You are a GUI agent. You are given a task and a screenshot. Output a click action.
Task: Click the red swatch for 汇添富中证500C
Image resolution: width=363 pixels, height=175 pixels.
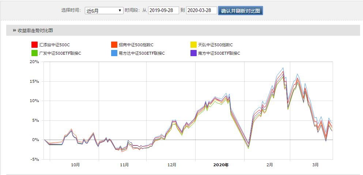pos(34,44)
